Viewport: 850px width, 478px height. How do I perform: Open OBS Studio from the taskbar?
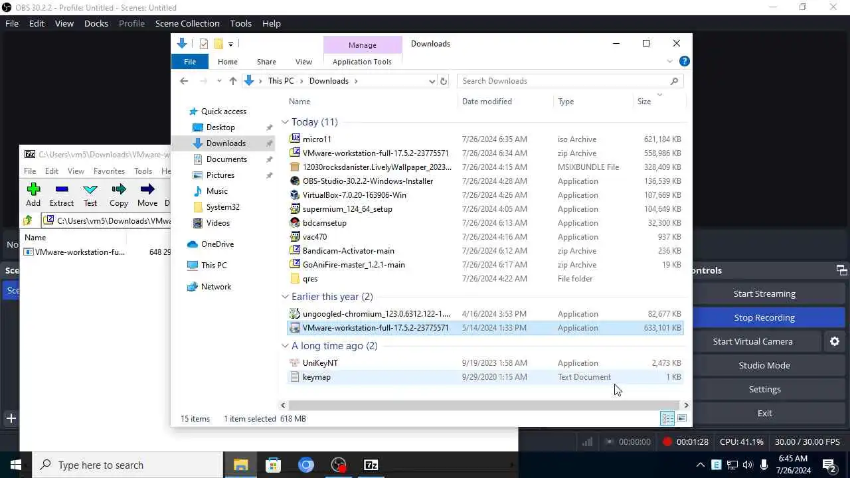tap(339, 465)
